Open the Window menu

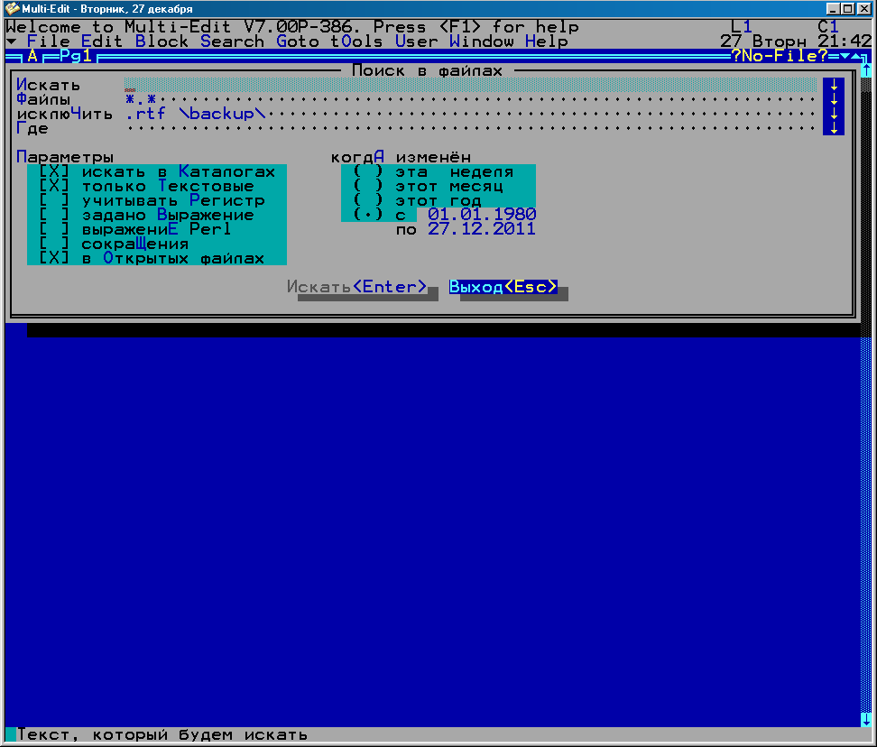point(482,41)
